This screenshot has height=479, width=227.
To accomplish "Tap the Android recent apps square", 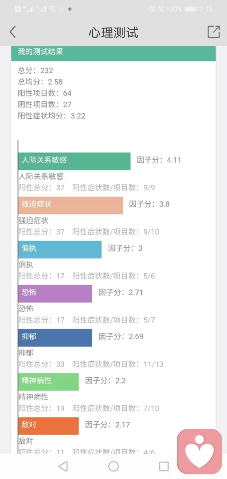I will click(x=164, y=466).
